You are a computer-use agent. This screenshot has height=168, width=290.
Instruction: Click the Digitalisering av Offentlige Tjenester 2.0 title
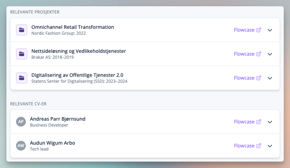[x=77, y=75]
